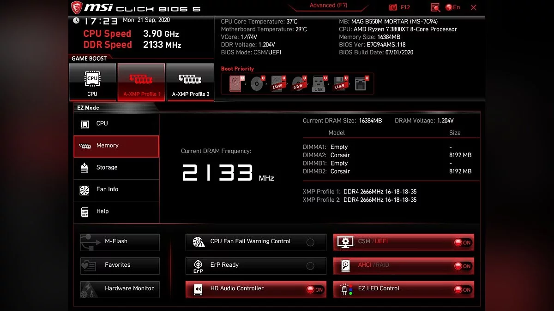Click the large 2133 MHz frequency readout
This screenshot has width=554, height=311.
point(228,173)
